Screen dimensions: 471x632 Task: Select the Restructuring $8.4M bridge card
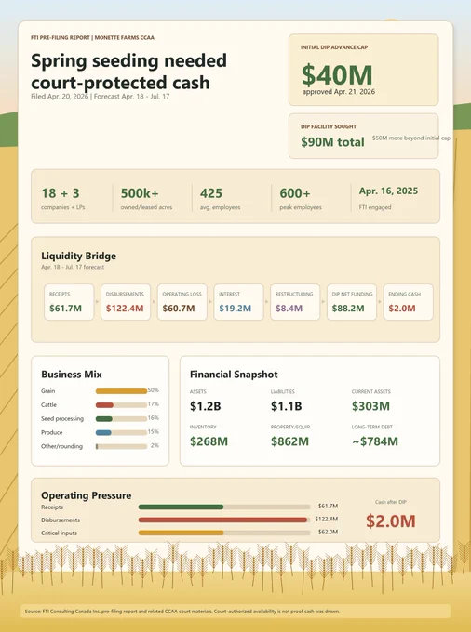(295, 302)
